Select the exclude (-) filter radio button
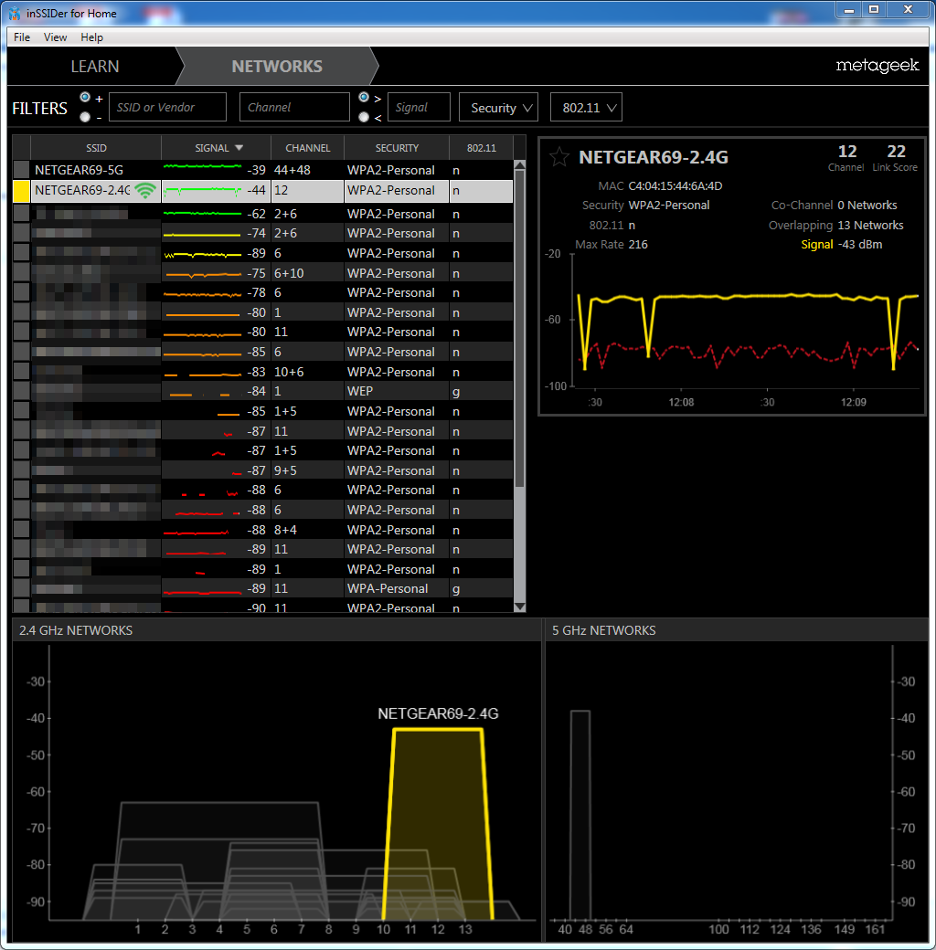This screenshot has width=936, height=950. coord(85,116)
